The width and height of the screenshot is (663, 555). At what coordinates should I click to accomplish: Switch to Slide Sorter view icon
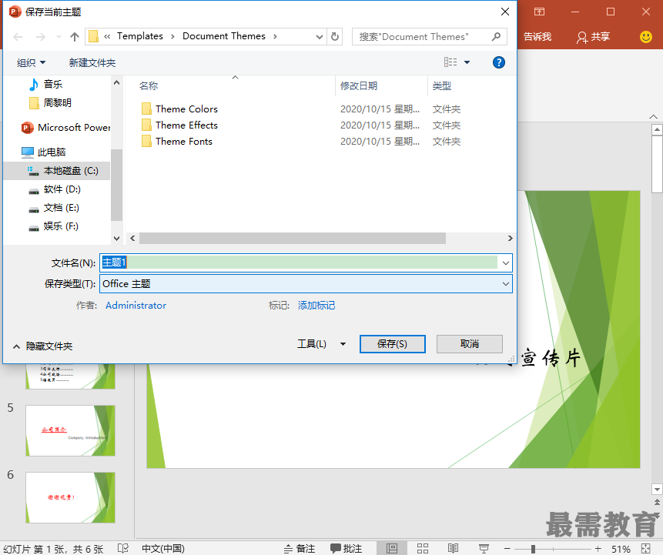coord(423,549)
